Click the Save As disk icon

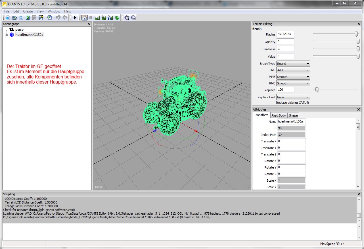pyautogui.click(x=41, y=18)
